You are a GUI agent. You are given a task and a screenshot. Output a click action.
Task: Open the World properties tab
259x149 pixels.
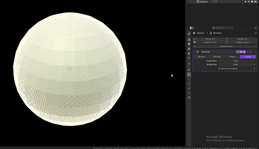tap(189, 58)
